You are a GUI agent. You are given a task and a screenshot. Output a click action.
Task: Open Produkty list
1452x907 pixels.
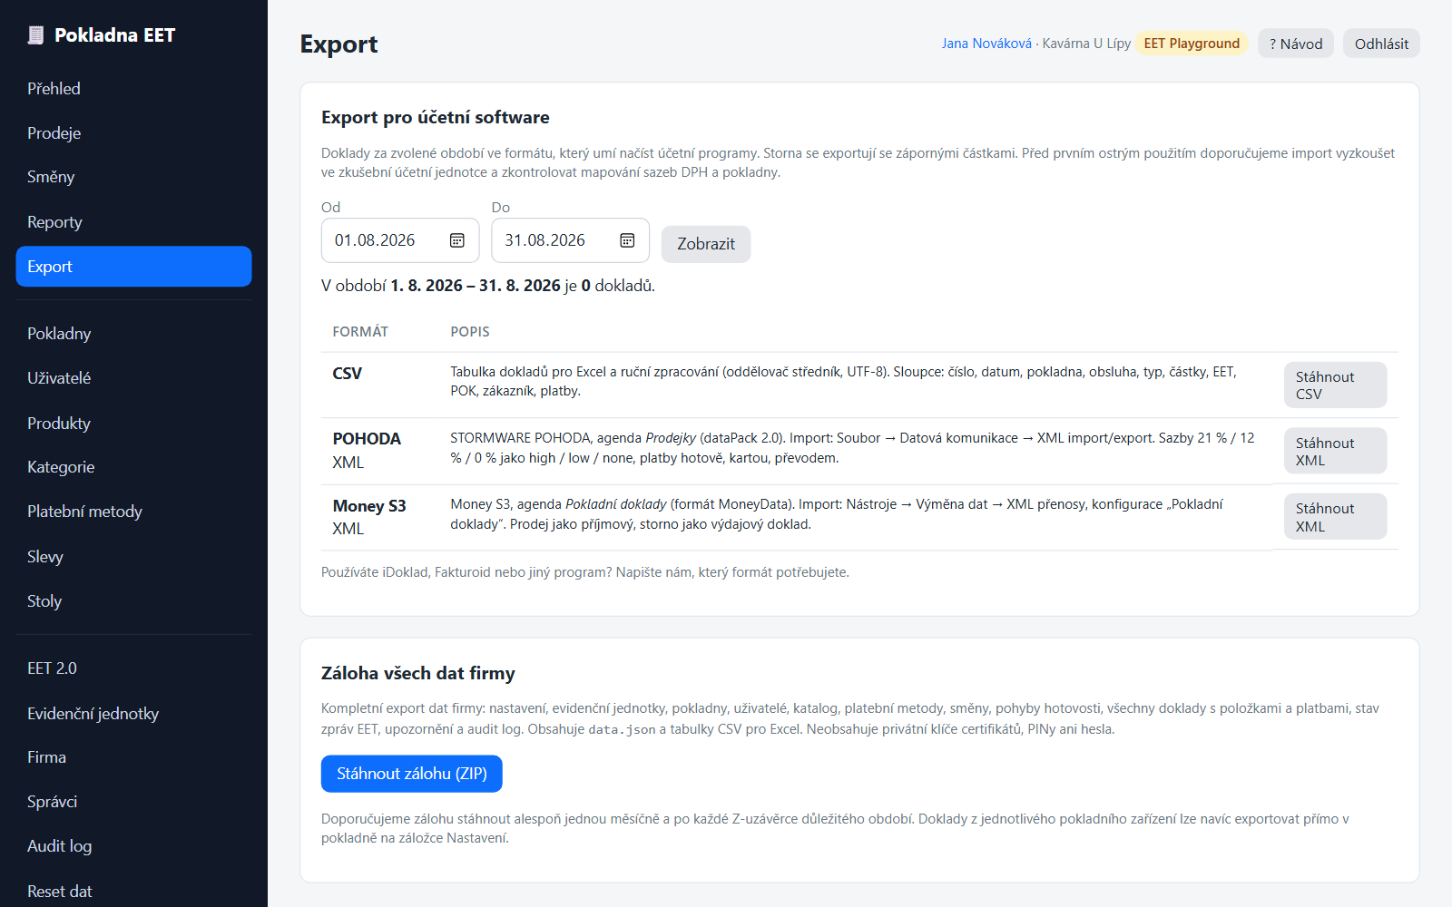coord(133,424)
